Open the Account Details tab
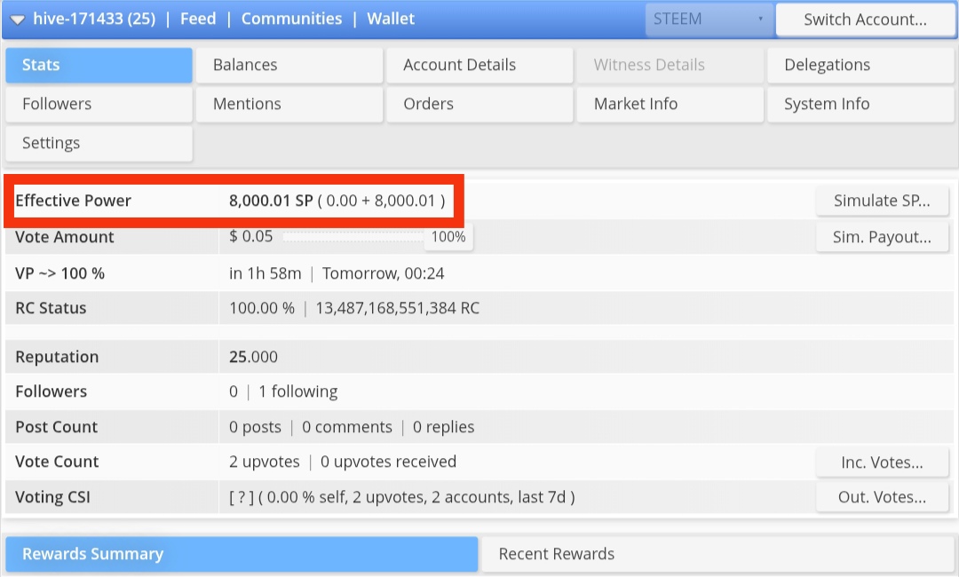The width and height of the screenshot is (959, 577). coord(479,66)
